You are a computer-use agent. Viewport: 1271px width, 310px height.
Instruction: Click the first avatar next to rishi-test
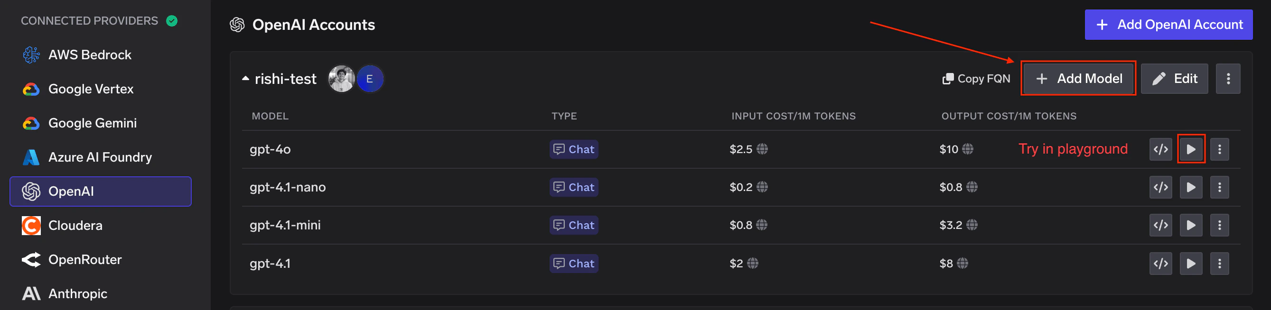coord(341,78)
